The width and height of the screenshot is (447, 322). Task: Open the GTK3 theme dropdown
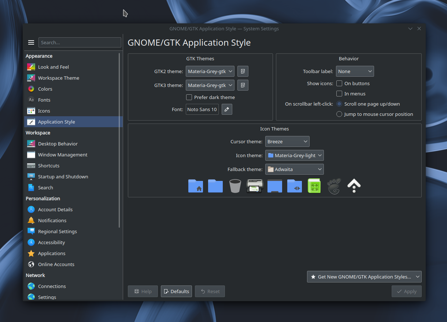coord(210,85)
